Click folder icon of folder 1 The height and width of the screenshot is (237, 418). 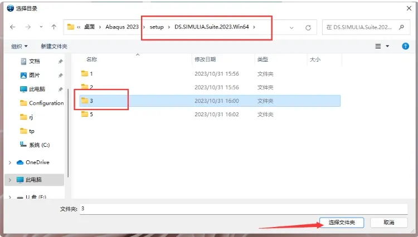[85, 73]
